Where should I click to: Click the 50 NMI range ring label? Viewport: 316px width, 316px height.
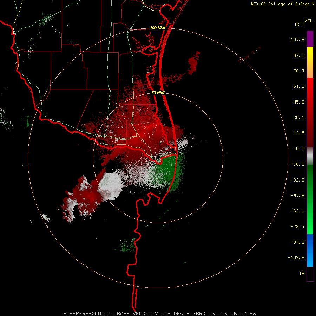point(158,93)
